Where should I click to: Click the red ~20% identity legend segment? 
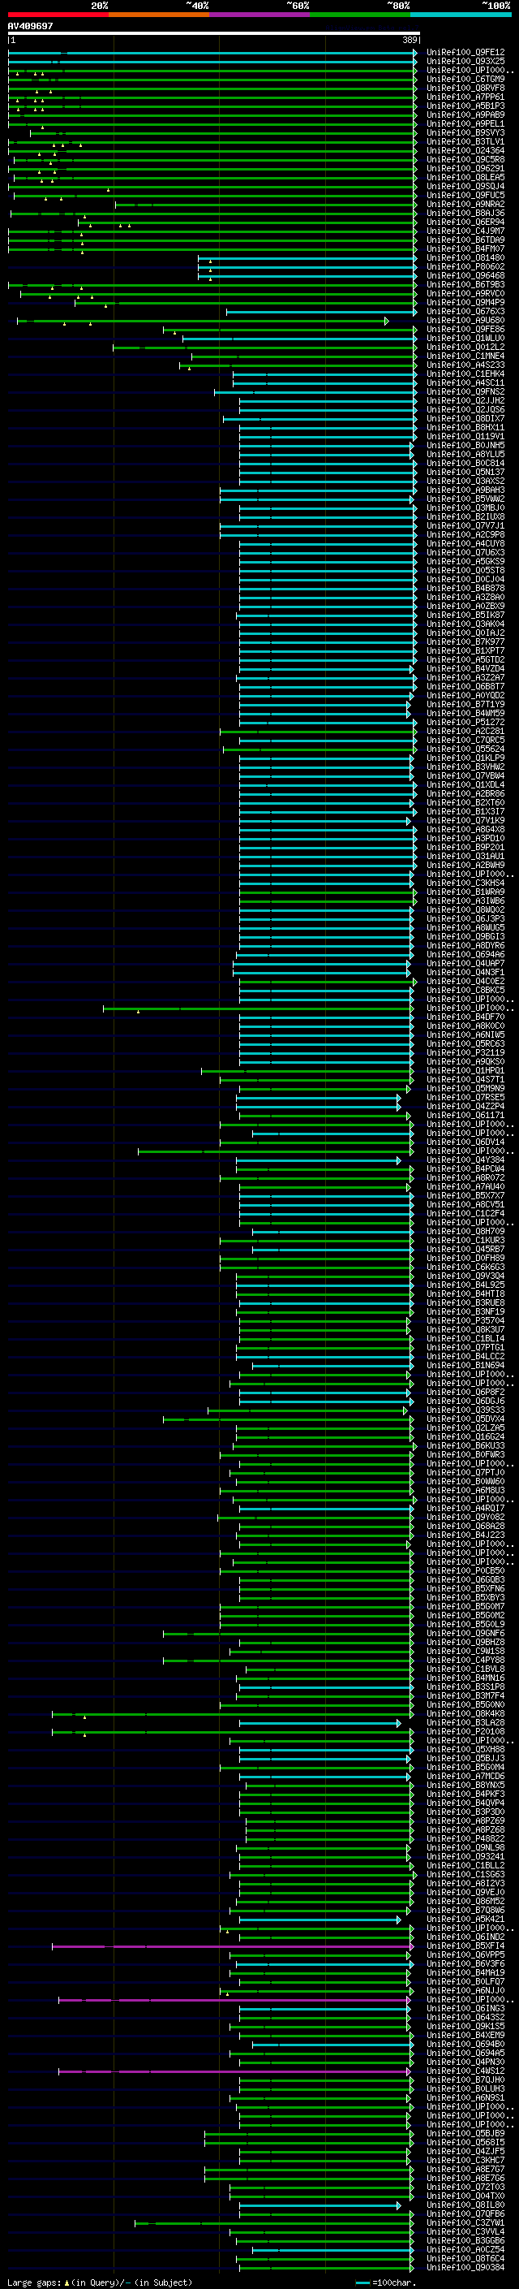(x=58, y=15)
